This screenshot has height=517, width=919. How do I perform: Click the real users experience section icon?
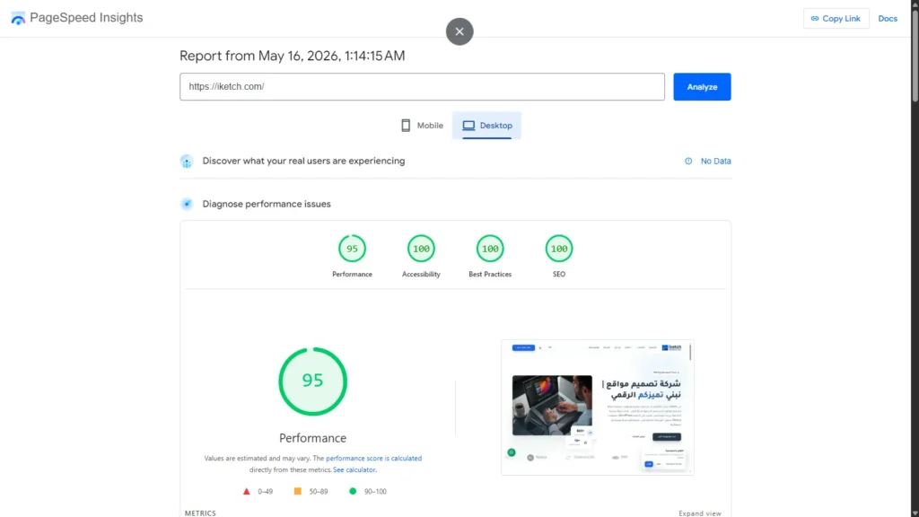coord(187,162)
